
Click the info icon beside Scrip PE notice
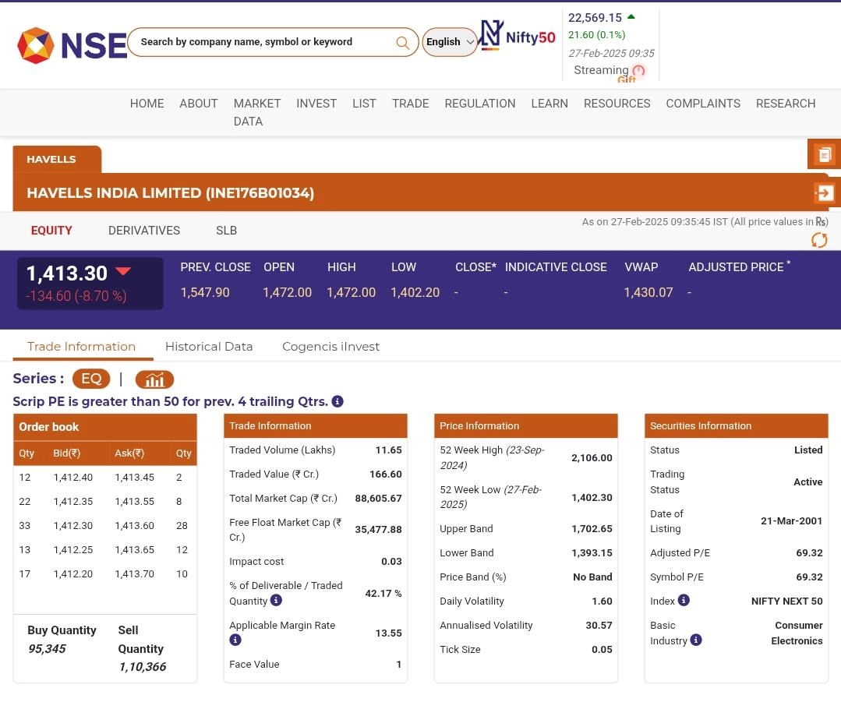coord(337,401)
